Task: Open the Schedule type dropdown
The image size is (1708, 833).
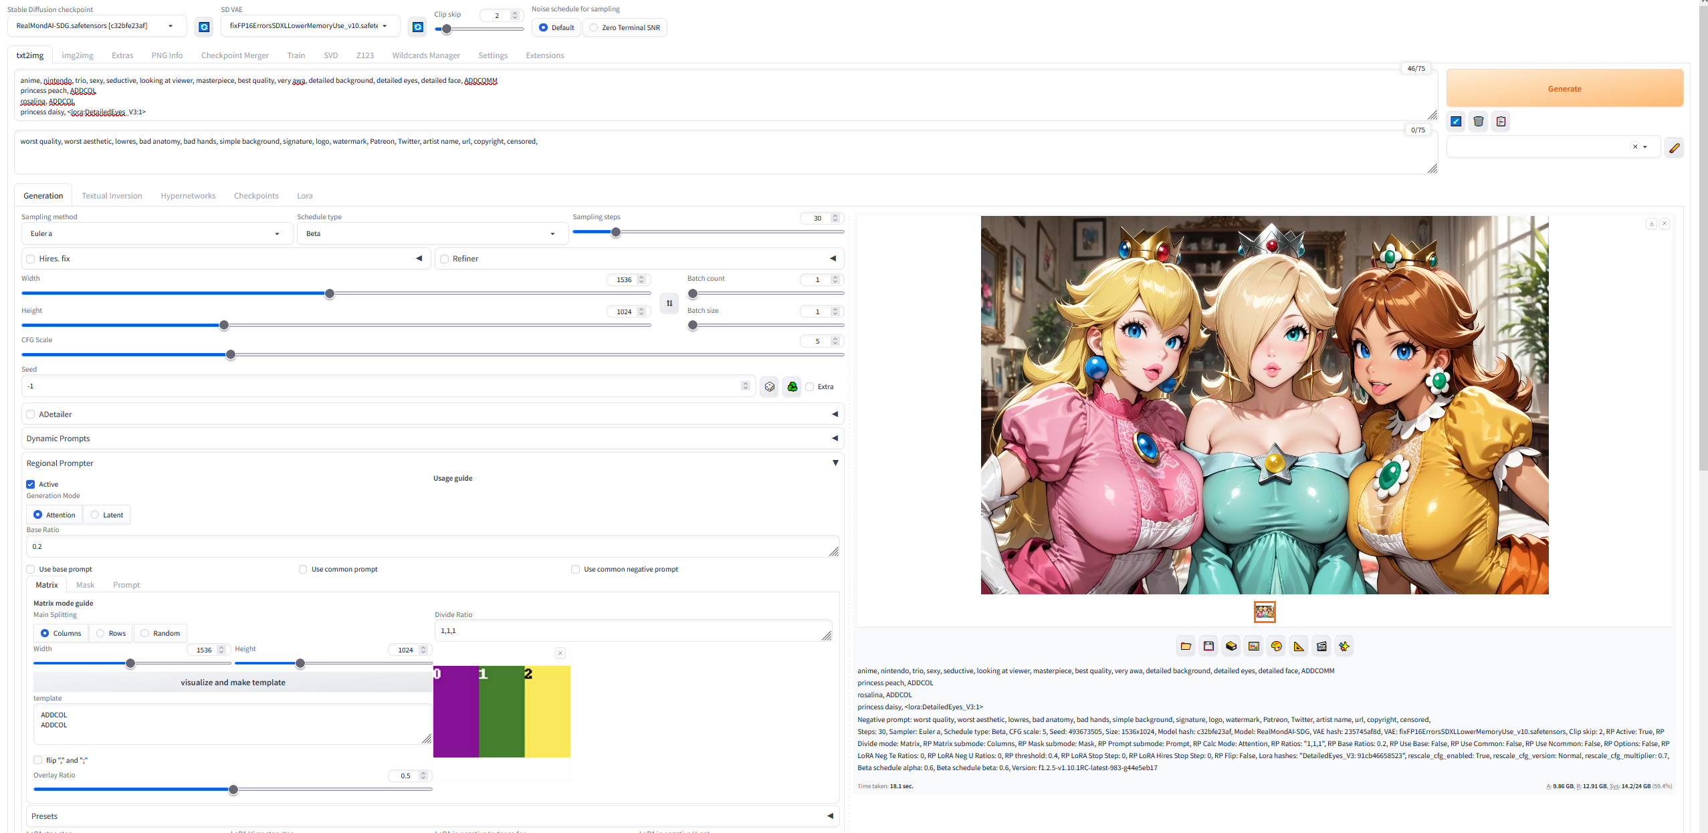Action: tap(431, 233)
